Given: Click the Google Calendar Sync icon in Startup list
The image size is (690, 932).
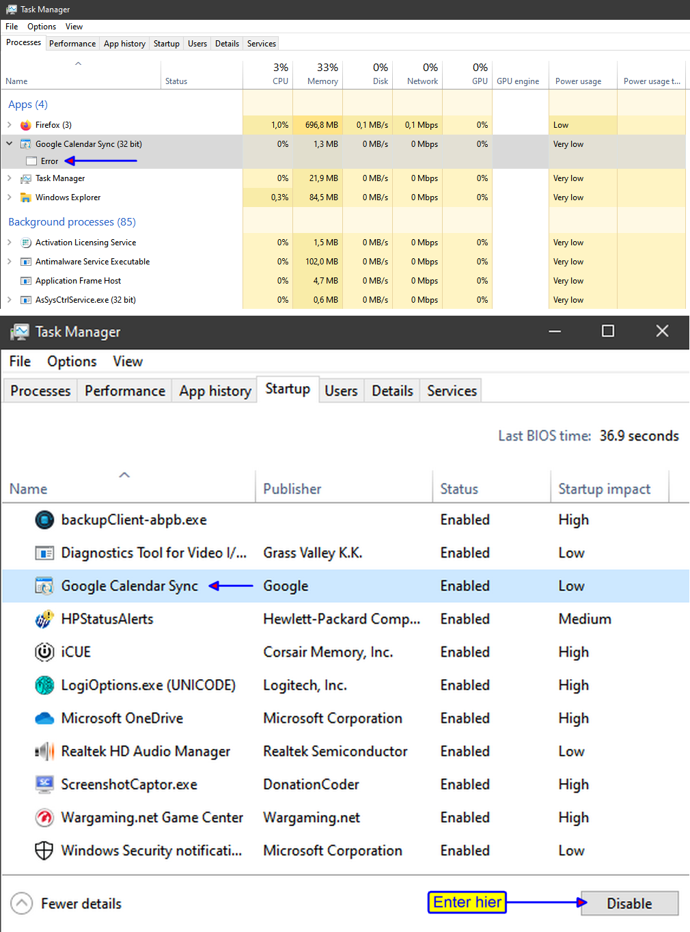Looking at the screenshot, I should 44,586.
